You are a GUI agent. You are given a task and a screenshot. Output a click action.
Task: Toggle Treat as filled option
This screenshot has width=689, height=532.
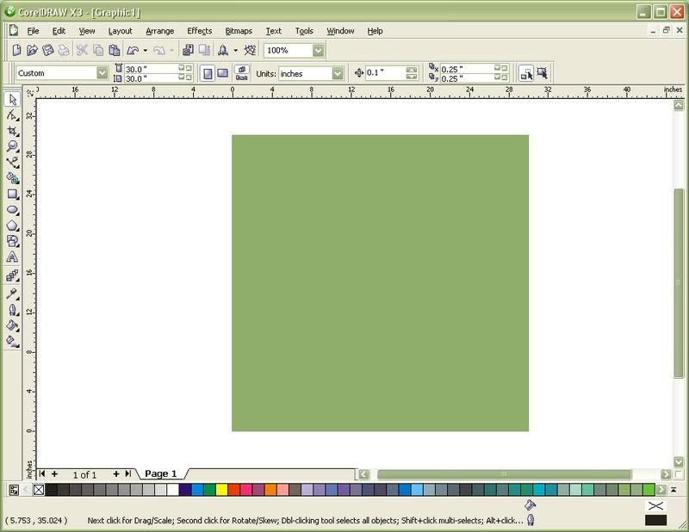525,73
